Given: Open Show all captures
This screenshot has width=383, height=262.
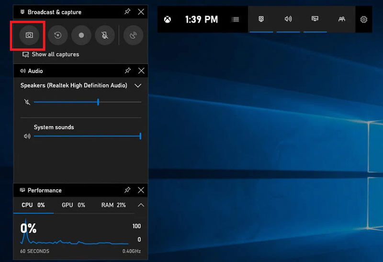Looking at the screenshot, I should (x=51, y=54).
